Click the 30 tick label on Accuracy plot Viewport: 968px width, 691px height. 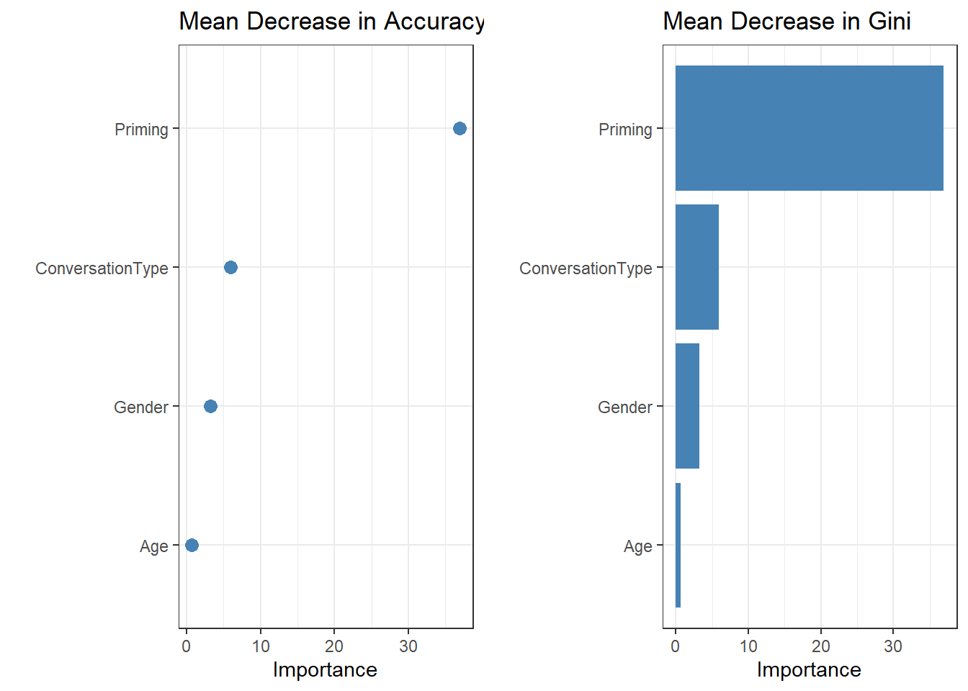408,646
